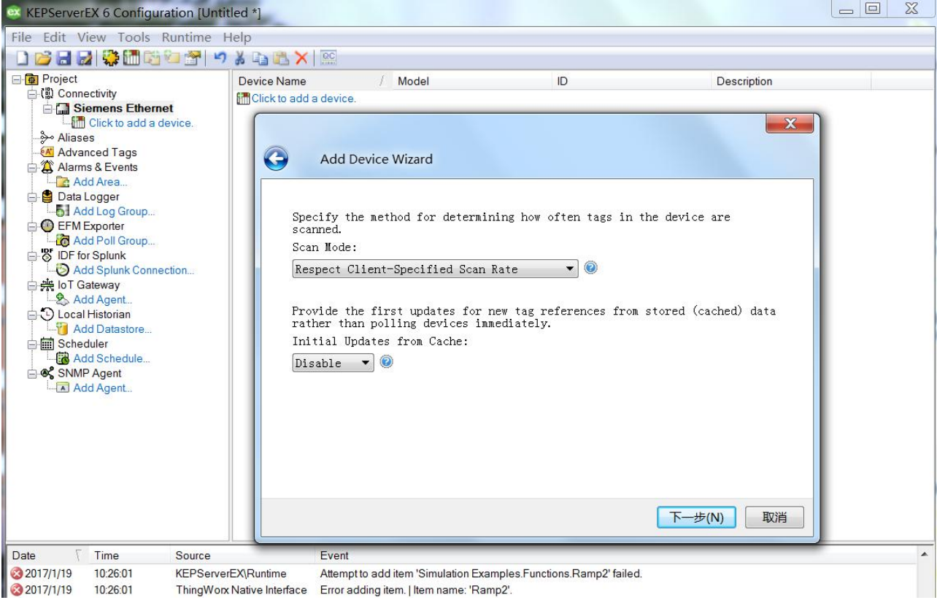This screenshot has height=600, width=937.
Task: Collapse the IoT Gateway node
Action: 31,285
